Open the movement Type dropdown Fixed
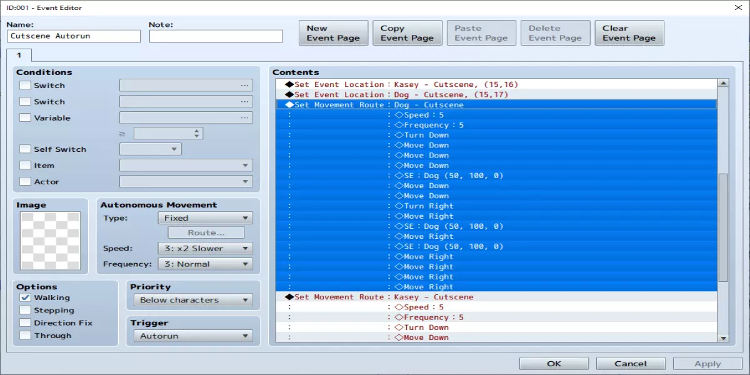 pyautogui.click(x=205, y=218)
